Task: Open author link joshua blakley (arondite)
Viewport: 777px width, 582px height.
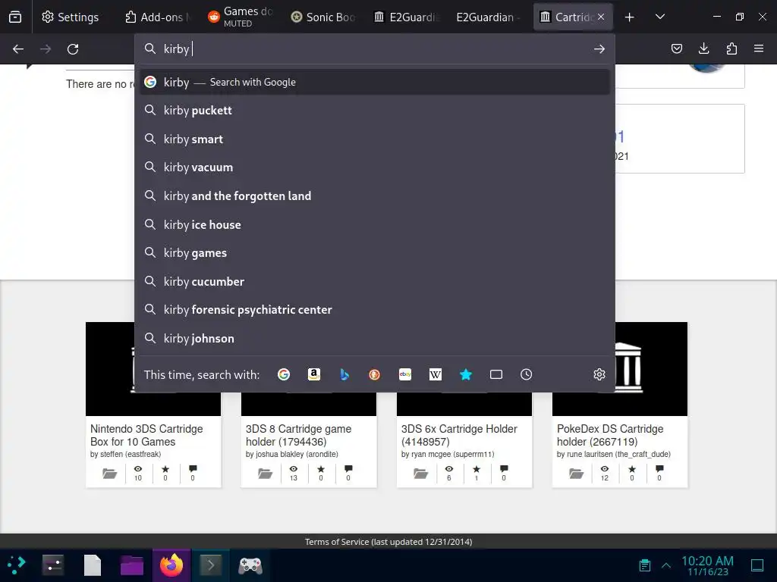Action: 297,455
